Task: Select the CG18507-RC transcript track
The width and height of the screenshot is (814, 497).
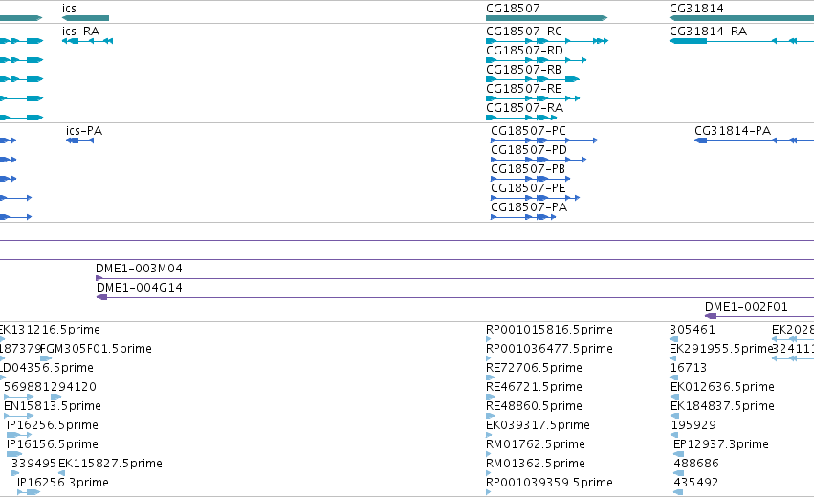Action: pos(547,41)
